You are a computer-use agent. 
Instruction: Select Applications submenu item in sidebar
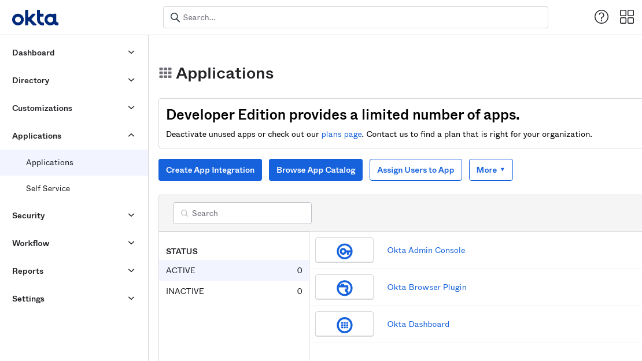click(74, 162)
